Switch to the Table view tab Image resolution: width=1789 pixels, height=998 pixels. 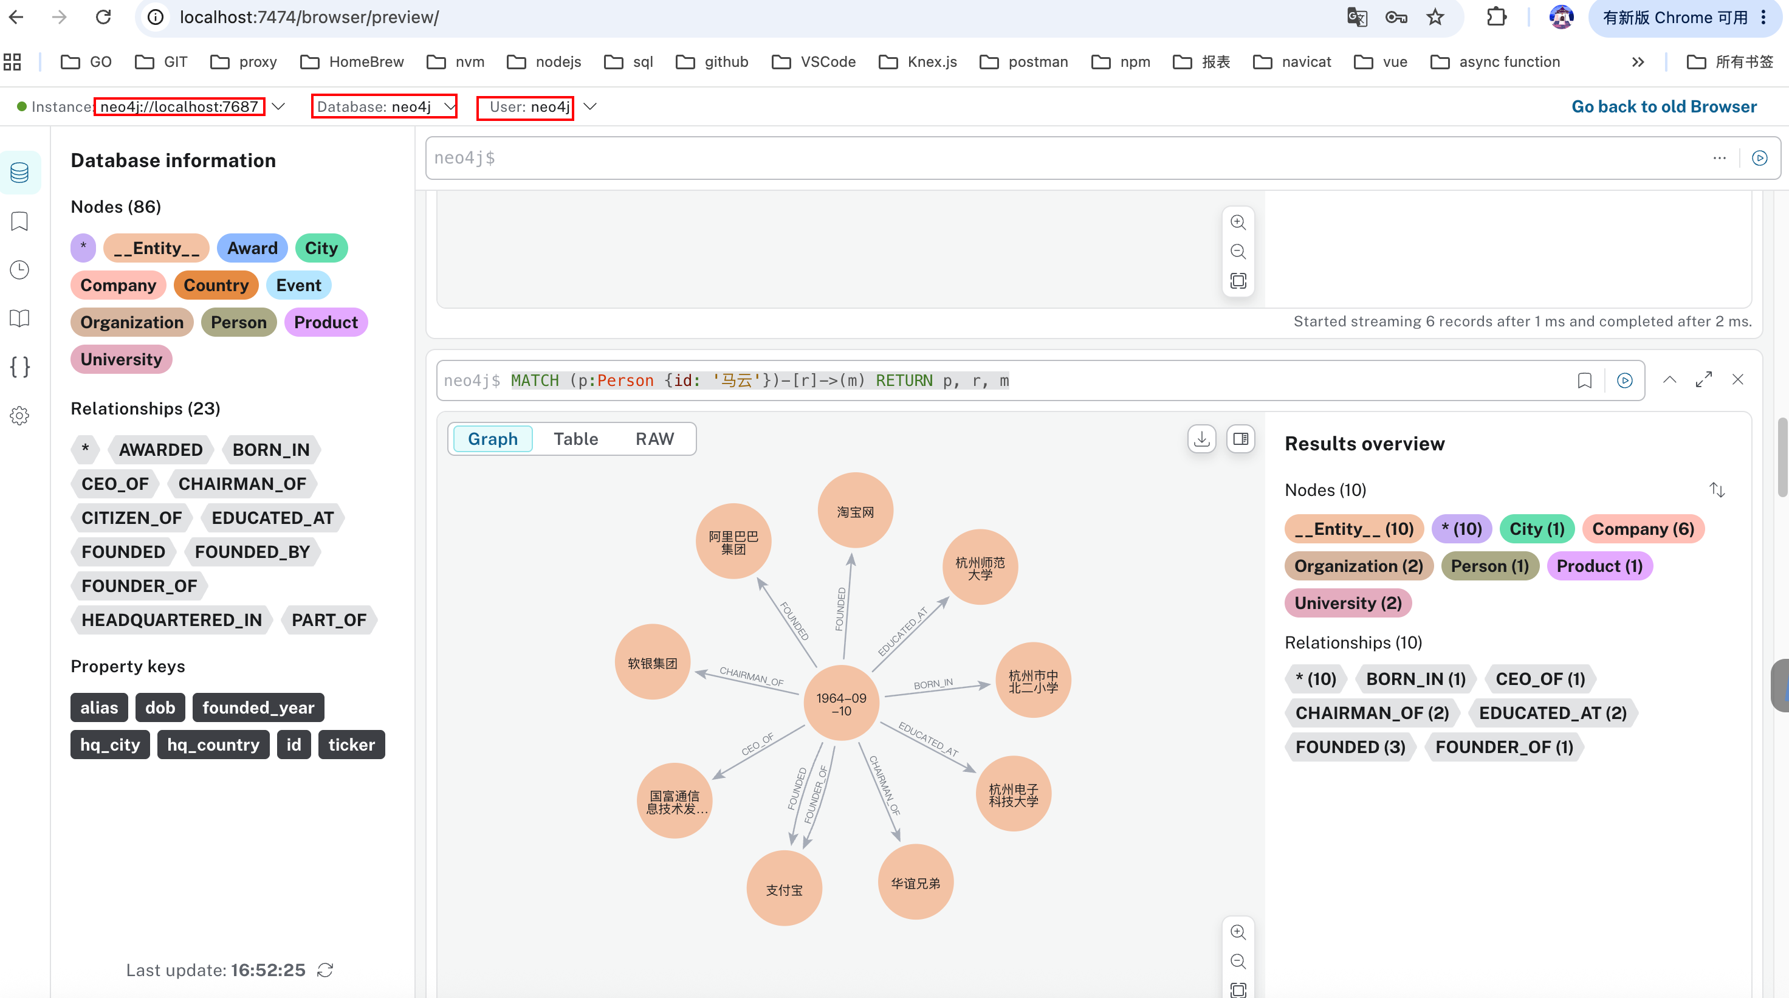coord(575,439)
